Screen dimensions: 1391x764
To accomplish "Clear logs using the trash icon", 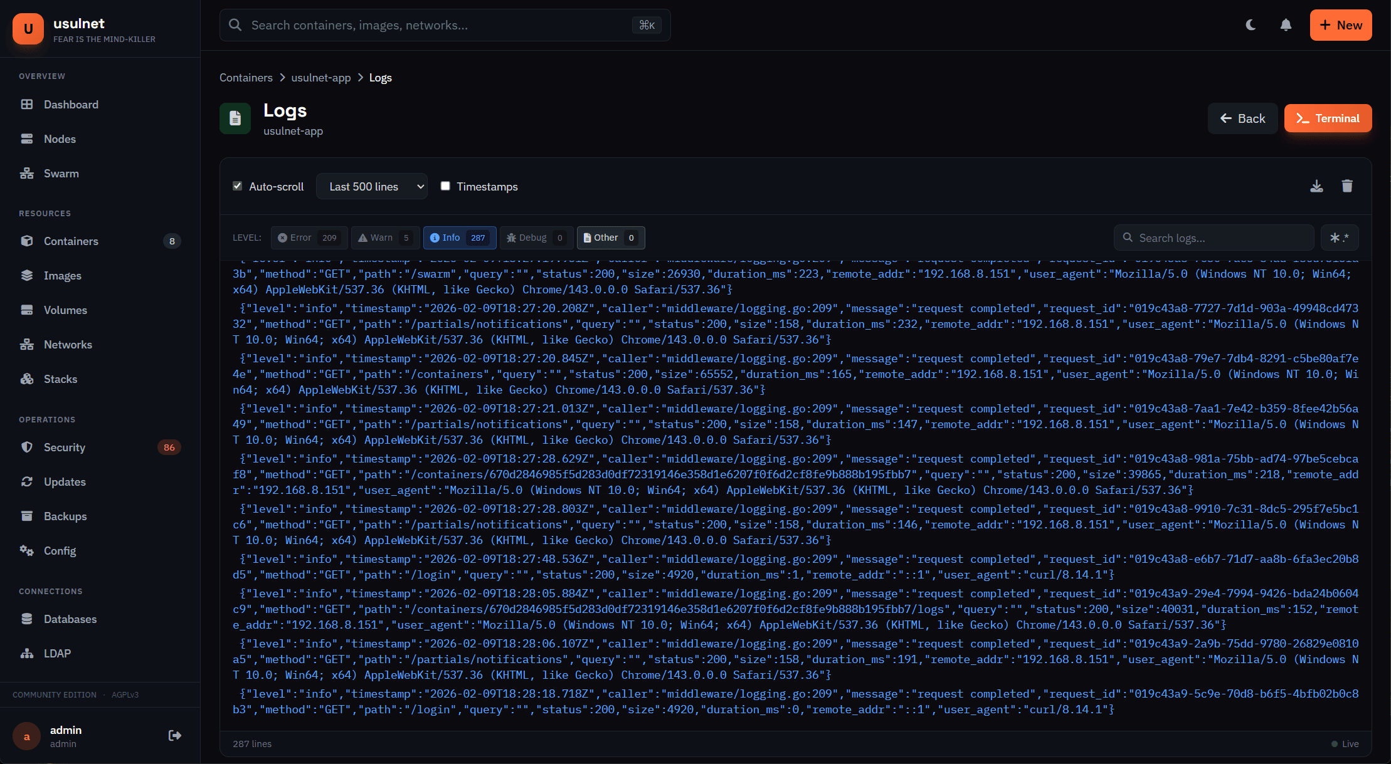I will (x=1347, y=186).
